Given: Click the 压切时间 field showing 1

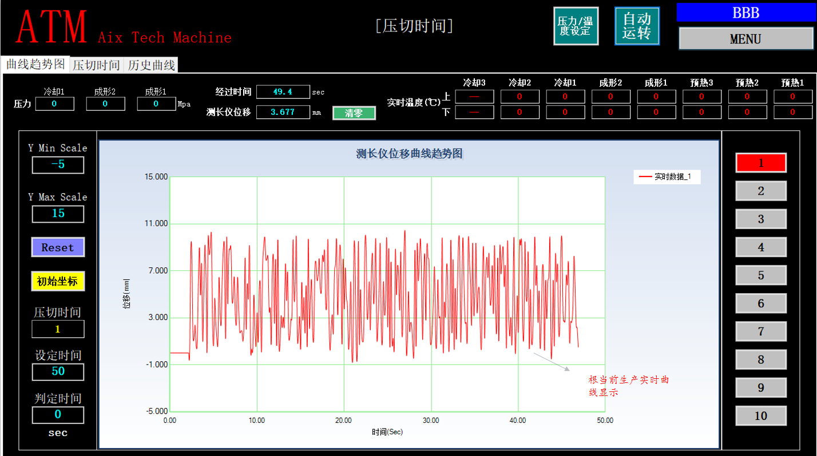Looking at the screenshot, I should click(57, 329).
